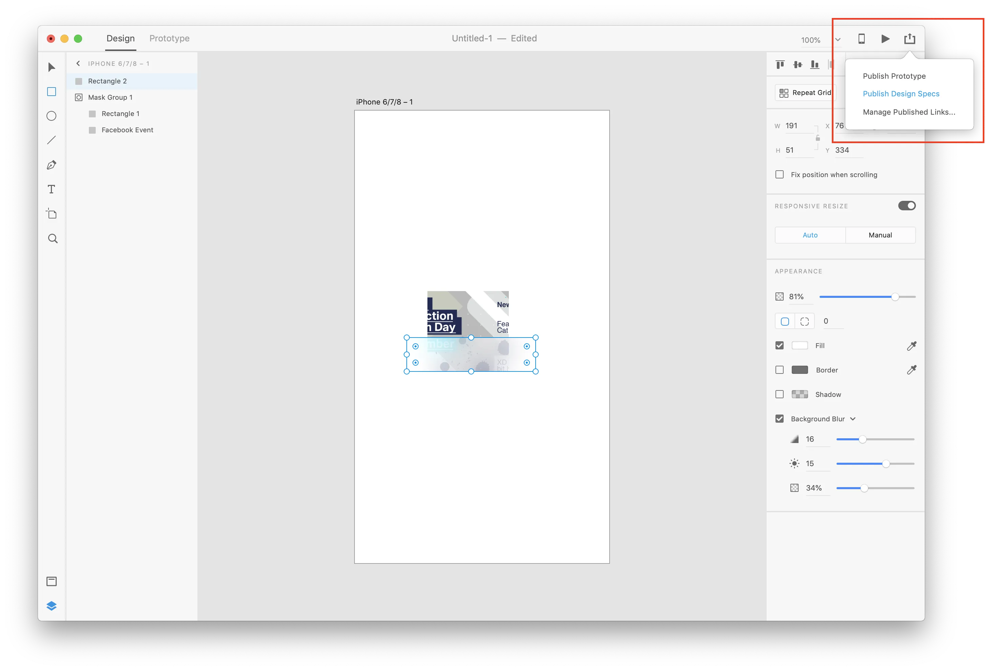Select the Ellipse tool
998x671 pixels.
pyautogui.click(x=51, y=116)
